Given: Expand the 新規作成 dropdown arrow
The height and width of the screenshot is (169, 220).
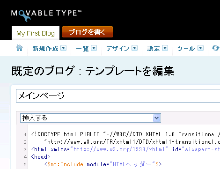Looking at the screenshot, I should [x=64, y=48].
